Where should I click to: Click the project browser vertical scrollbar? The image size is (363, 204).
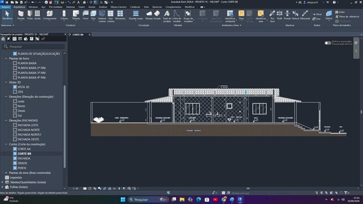point(65,126)
